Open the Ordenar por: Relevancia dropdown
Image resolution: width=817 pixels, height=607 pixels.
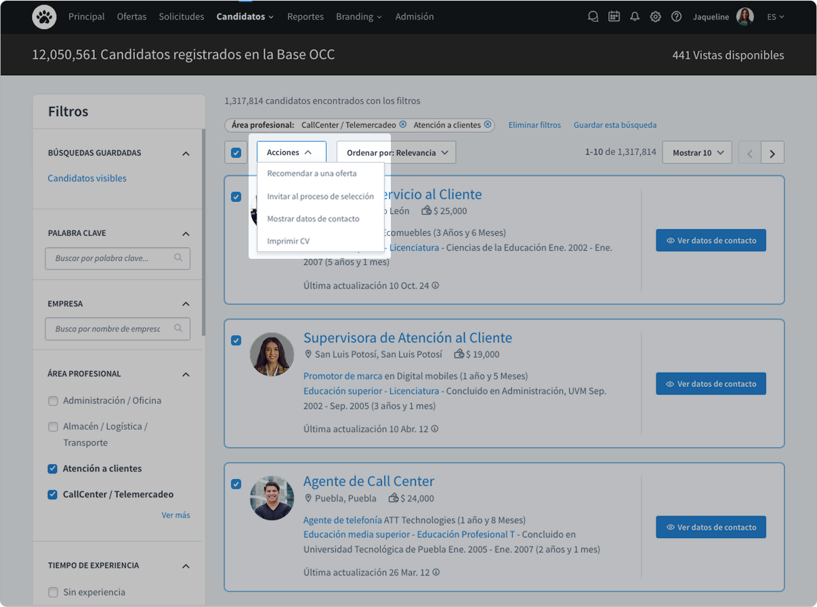(x=396, y=153)
